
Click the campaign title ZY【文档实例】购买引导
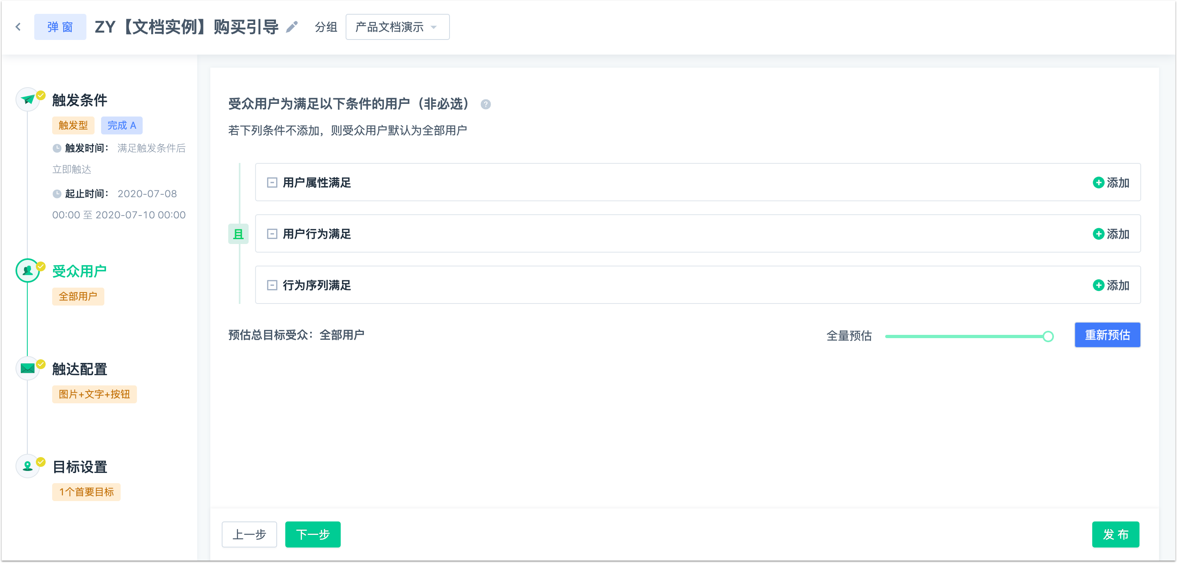(x=187, y=27)
